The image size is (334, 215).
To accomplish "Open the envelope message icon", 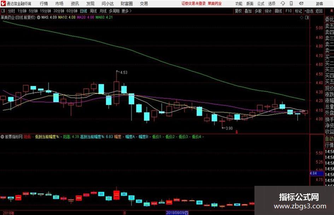I will coord(301,4).
